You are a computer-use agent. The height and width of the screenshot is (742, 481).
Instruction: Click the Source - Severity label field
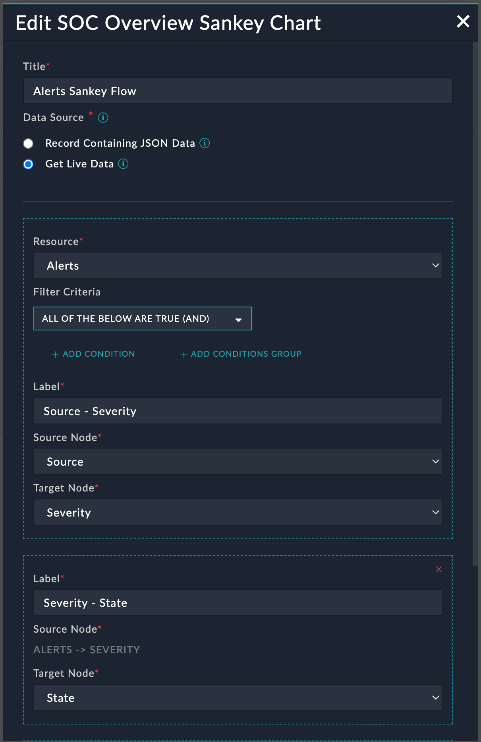(x=238, y=411)
